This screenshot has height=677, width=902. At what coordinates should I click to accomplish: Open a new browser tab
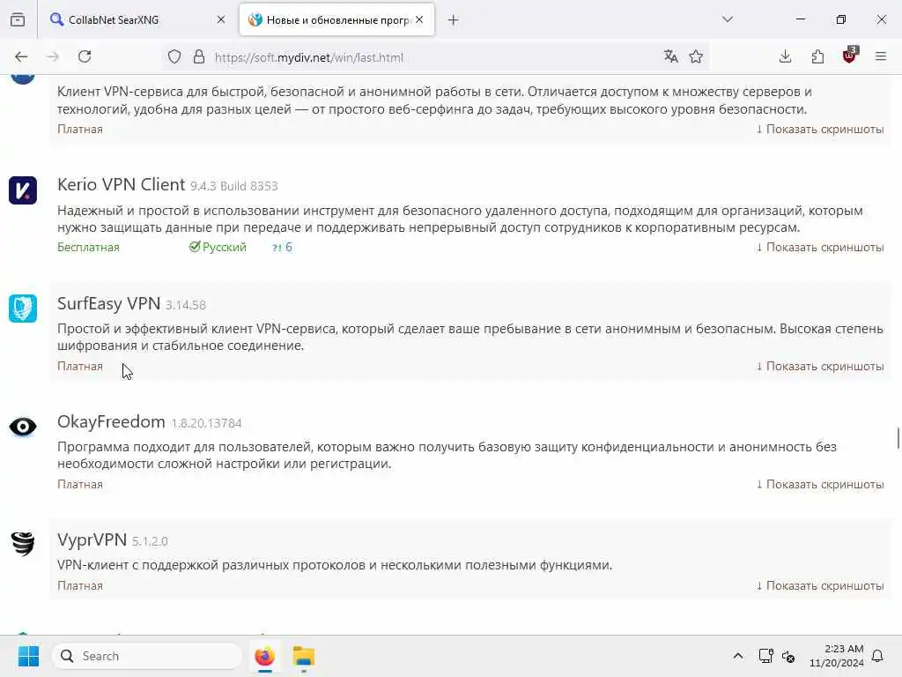454,20
